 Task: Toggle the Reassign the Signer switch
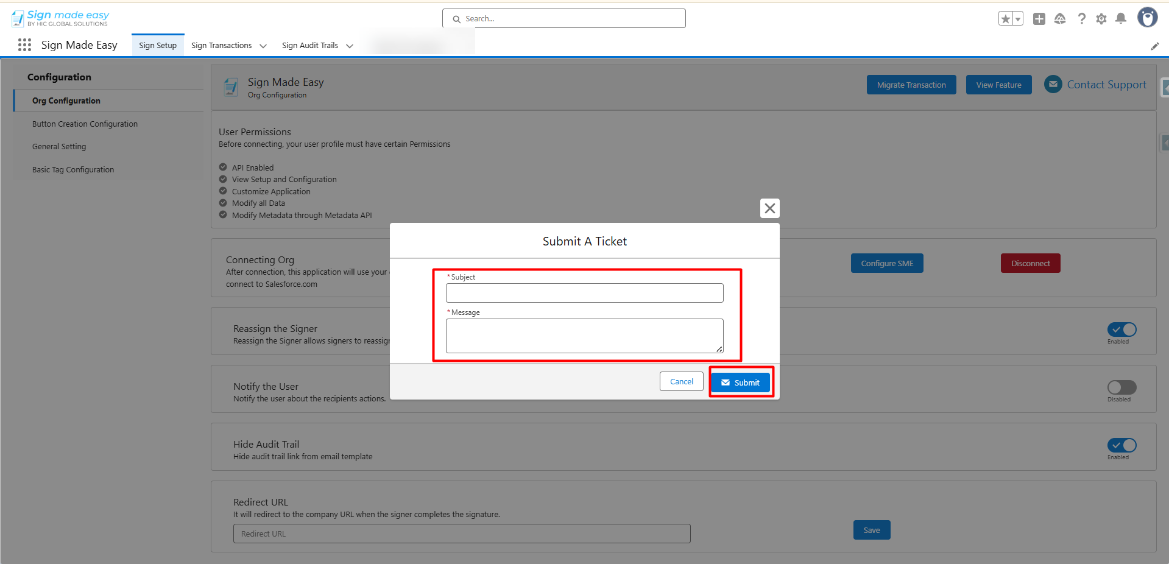pos(1122,330)
